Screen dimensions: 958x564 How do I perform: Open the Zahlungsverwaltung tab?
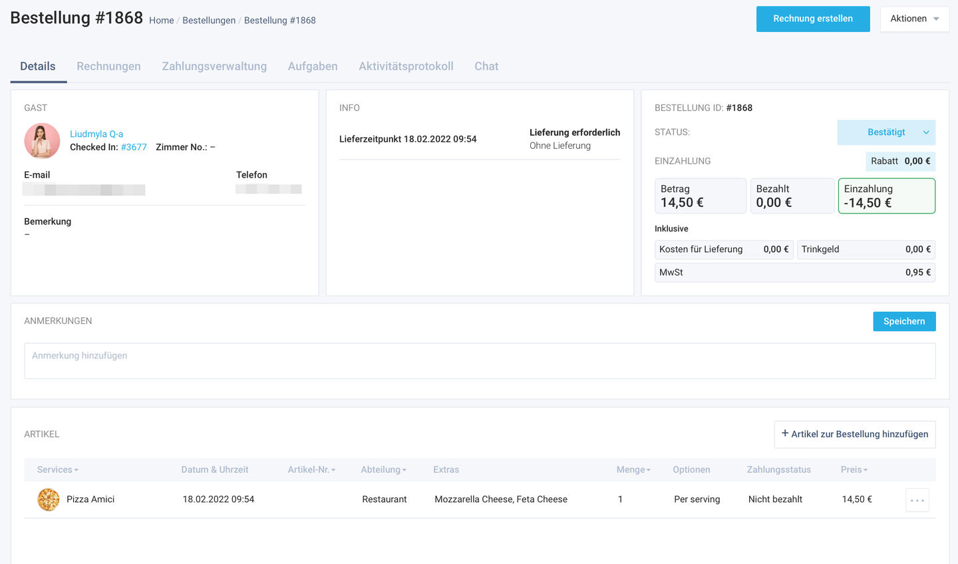(x=214, y=67)
